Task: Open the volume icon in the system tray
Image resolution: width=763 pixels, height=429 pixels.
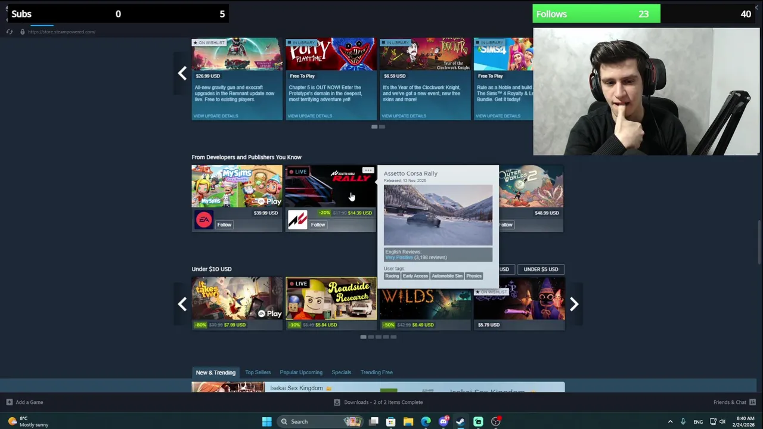Action: 722,421
